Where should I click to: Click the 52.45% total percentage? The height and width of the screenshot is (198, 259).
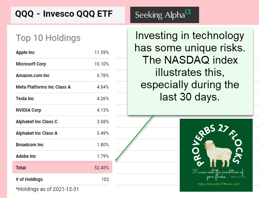coord(102,168)
